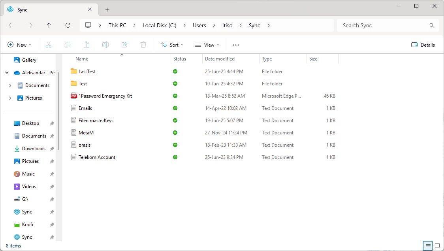Go to Users breadcrumb
The width and height of the screenshot is (444, 251).
199,25
